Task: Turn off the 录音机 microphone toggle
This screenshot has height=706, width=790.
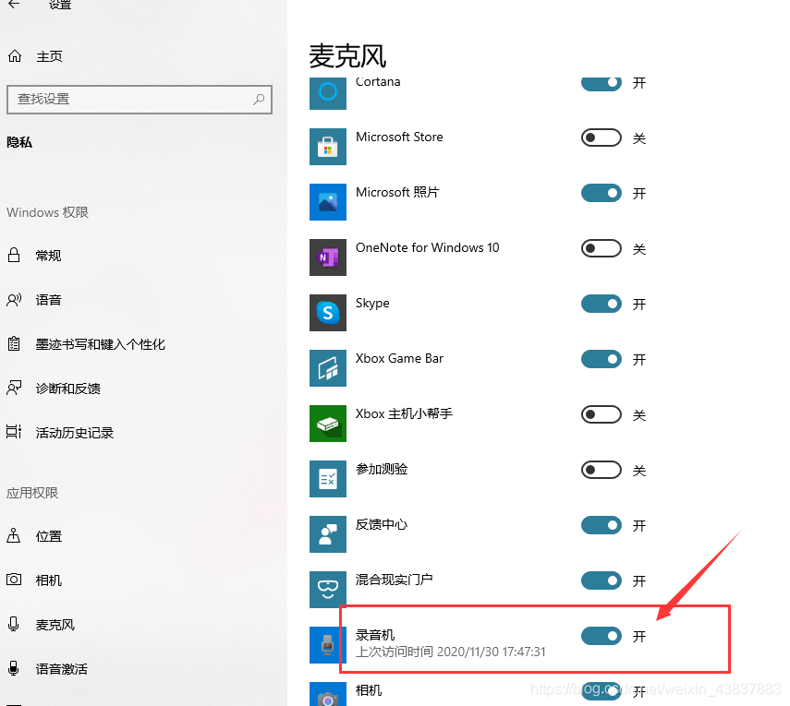Action: (601, 636)
